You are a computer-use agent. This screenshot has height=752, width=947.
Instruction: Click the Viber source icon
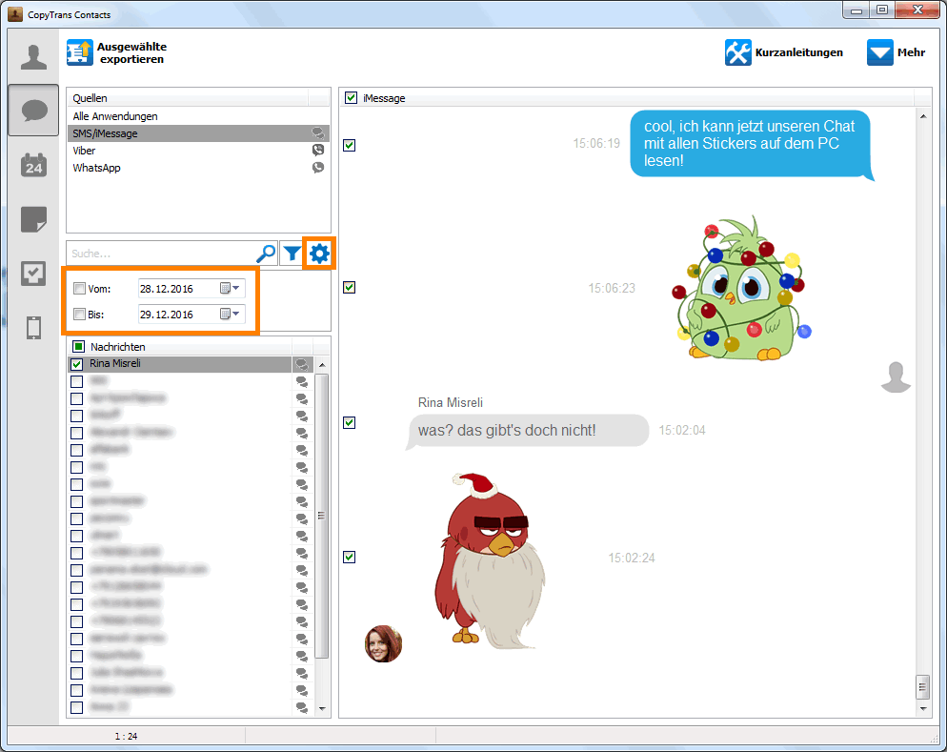tap(318, 150)
